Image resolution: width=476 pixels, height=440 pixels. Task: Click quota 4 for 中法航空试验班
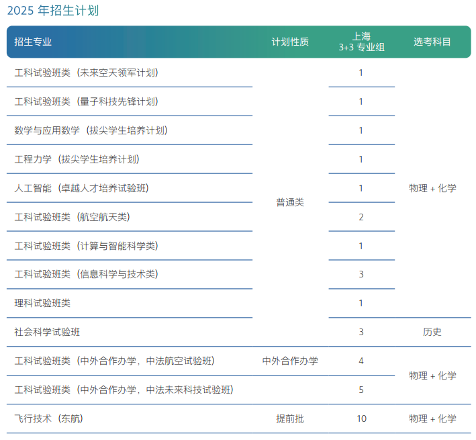[361, 361]
